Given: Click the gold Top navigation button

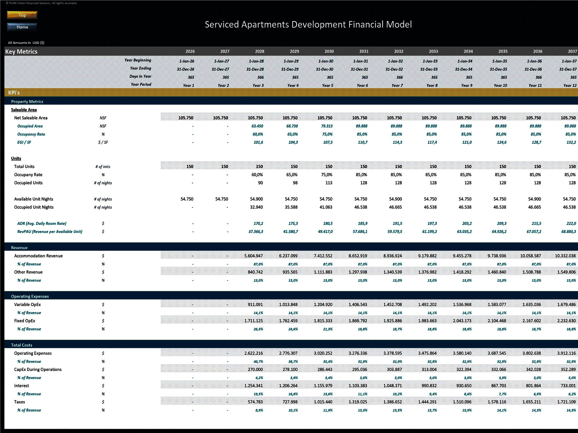Looking at the screenshot, I should (22, 15).
